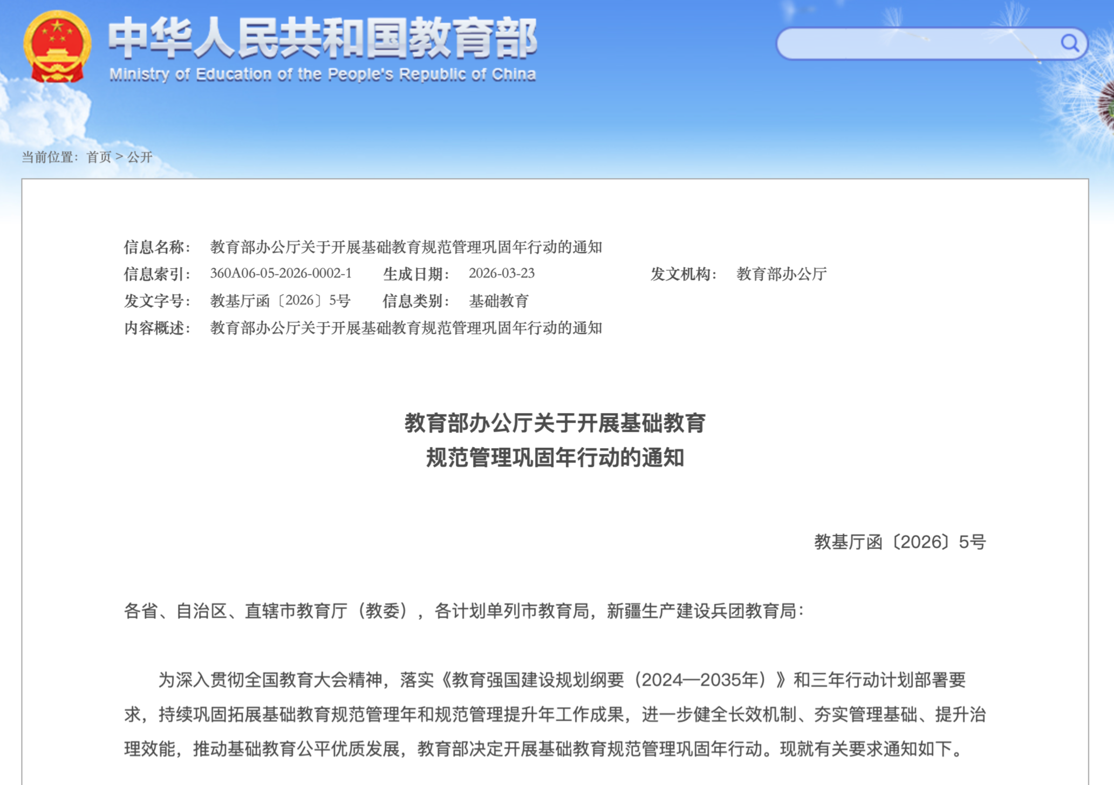The height and width of the screenshot is (785, 1114).
Task: Click the right-aligned 教基厅函〔2026〕5号 number
Action: (x=899, y=542)
